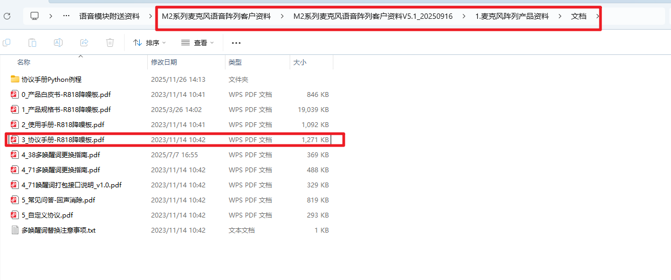Viewport: 671px width, 280px height.
Task: Sort files by the 修改日期 column header
Action: [x=164, y=62]
